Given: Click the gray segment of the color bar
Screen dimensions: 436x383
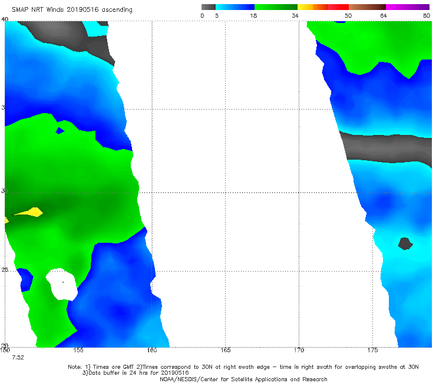Looking at the screenshot, I should click(209, 7).
